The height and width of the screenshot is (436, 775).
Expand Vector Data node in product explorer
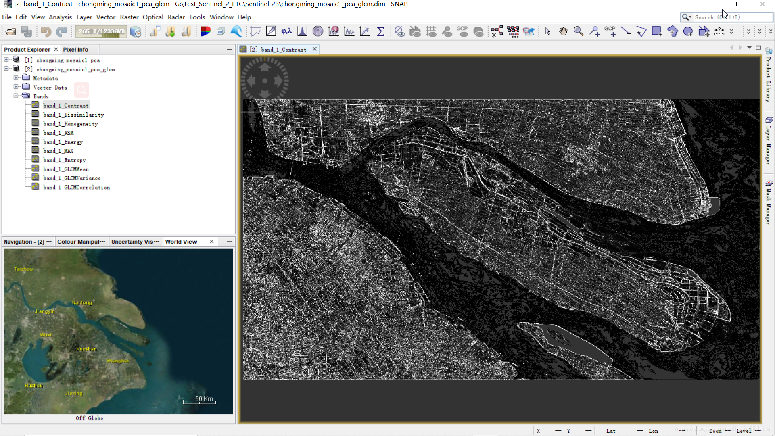tap(16, 87)
